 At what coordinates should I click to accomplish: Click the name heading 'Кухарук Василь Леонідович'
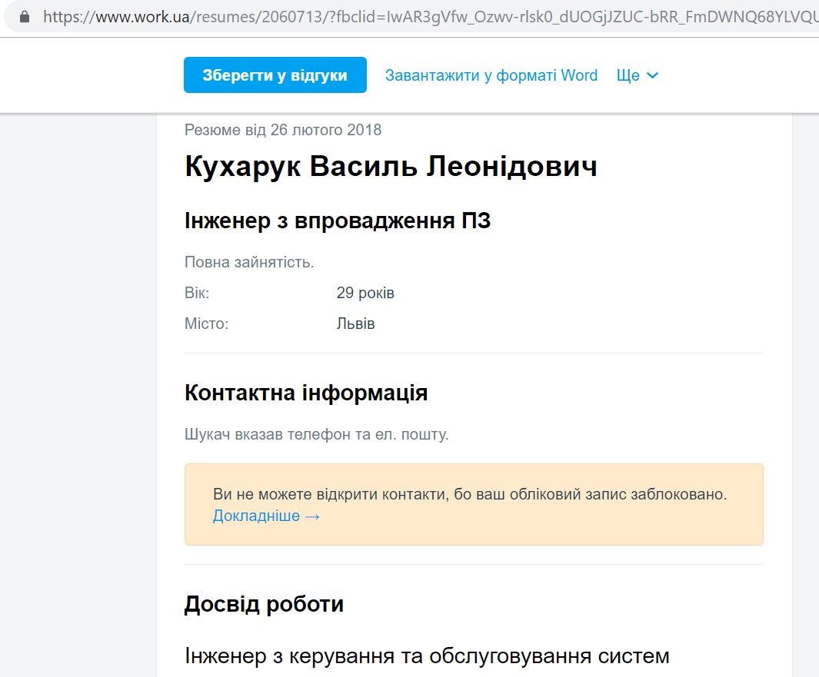391,167
